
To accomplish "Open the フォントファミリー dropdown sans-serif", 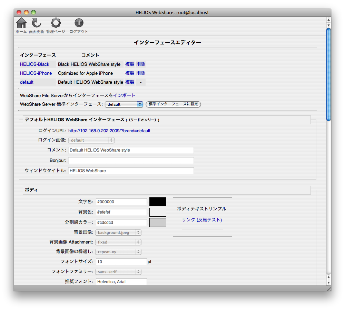I will coord(118,272).
